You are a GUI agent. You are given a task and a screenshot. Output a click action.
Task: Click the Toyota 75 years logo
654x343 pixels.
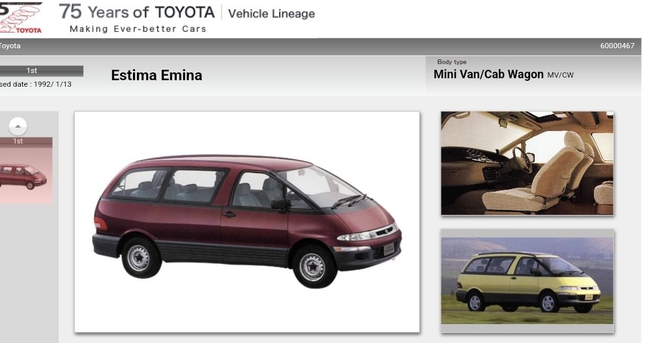point(21,18)
